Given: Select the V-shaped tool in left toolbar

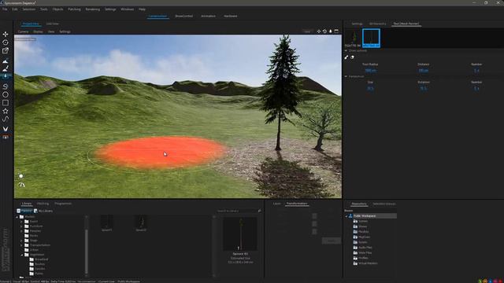Looking at the screenshot, I should [x=6, y=129].
